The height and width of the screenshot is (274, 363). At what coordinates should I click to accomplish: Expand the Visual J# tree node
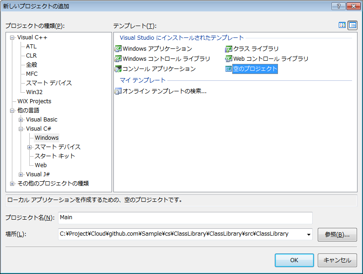click(21, 174)
